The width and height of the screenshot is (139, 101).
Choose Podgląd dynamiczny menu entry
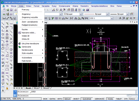(x=31, y=25)
